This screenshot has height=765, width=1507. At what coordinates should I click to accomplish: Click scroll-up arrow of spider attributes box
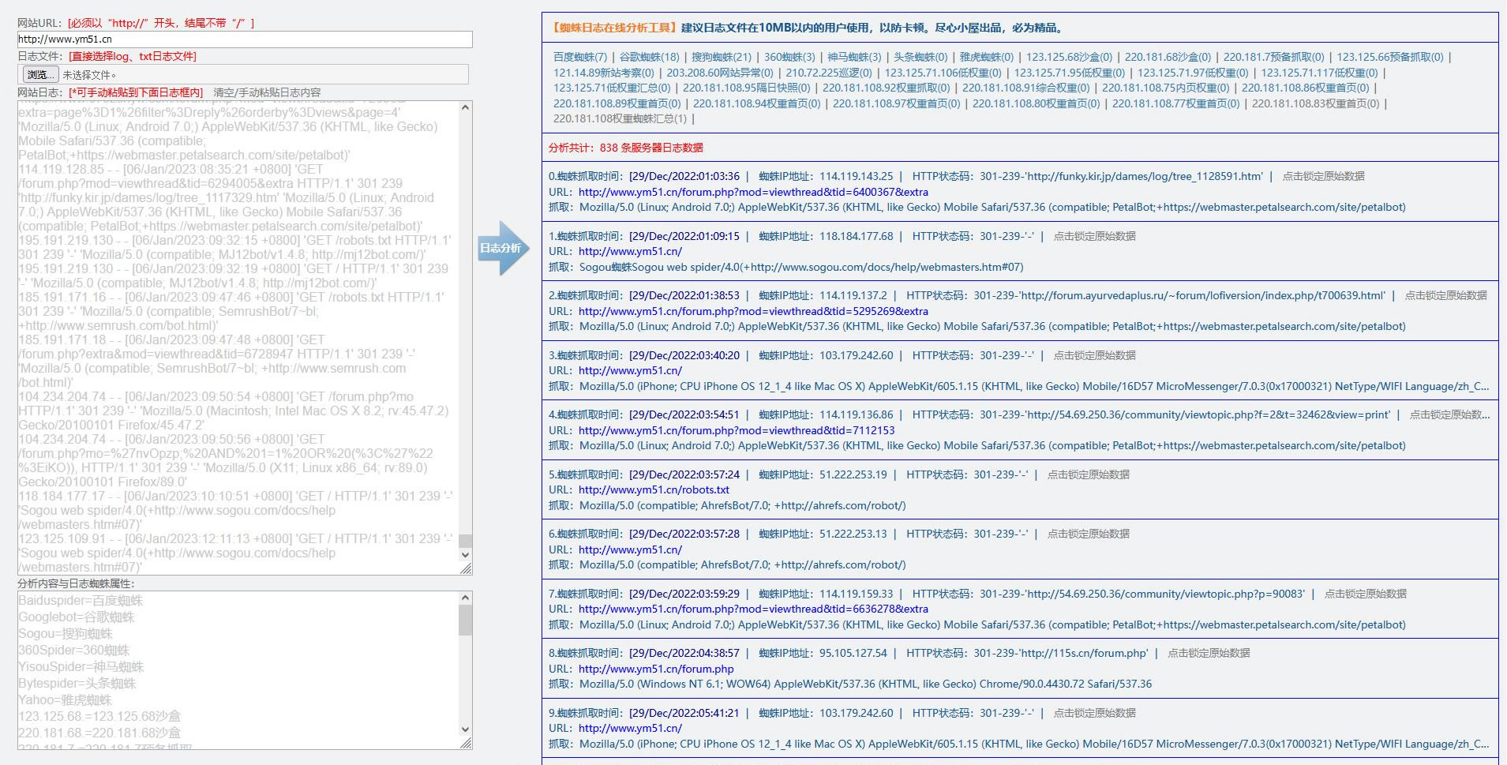point(465,598)
